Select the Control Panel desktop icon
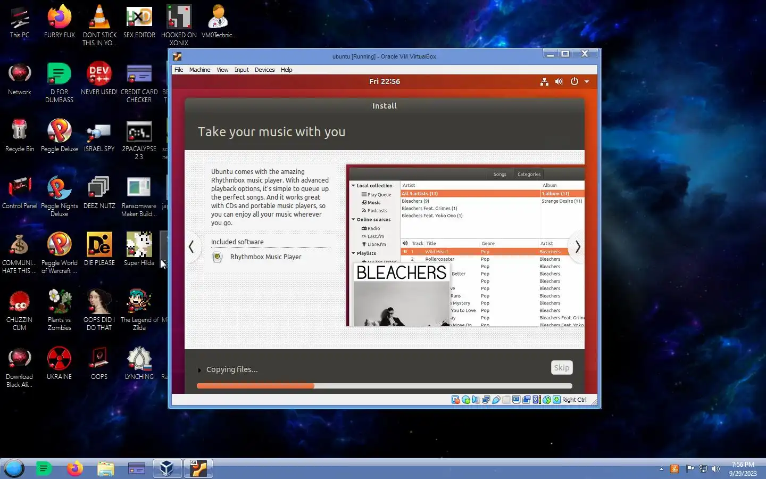 [20, 194]
